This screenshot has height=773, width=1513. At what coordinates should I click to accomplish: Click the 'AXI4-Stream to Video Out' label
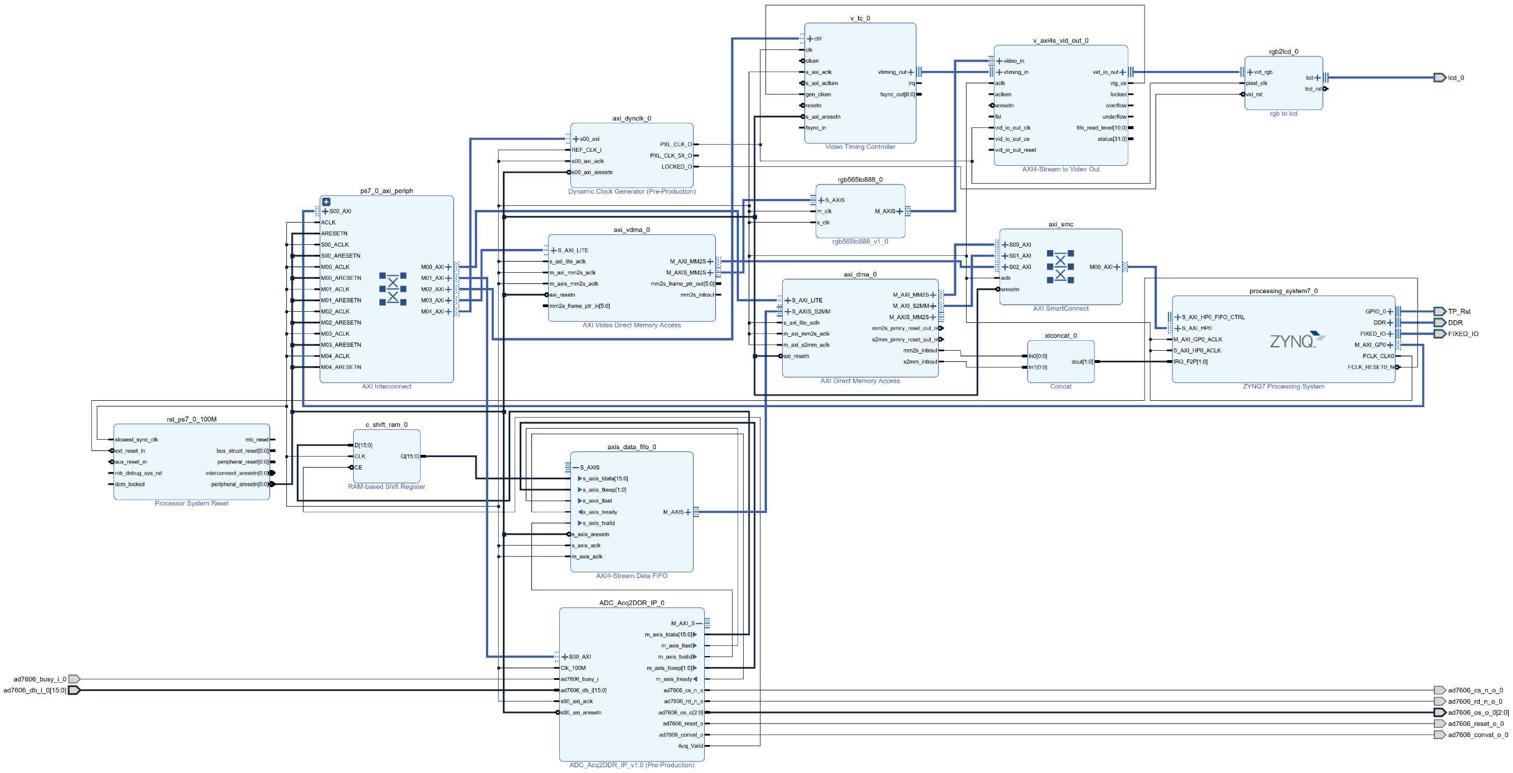pos(1061,170)
